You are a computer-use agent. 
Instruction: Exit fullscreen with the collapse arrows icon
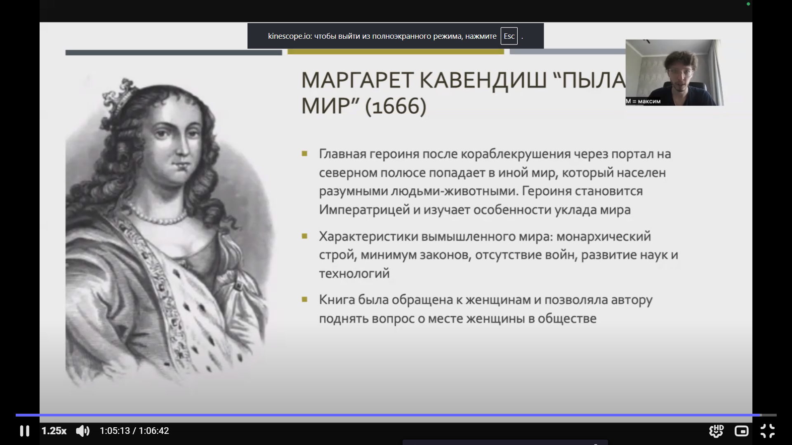[x=767, y=431]
